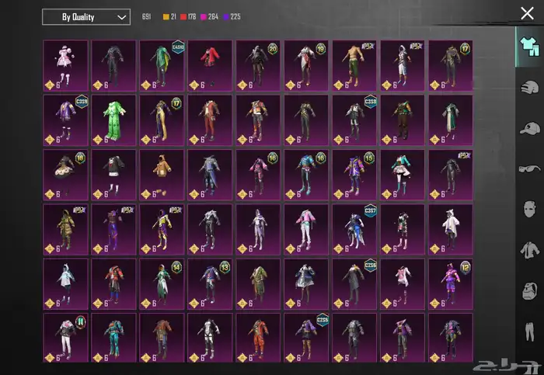Close the inventory with the X button
The image size is (544, 375).
tap(527, 12)
